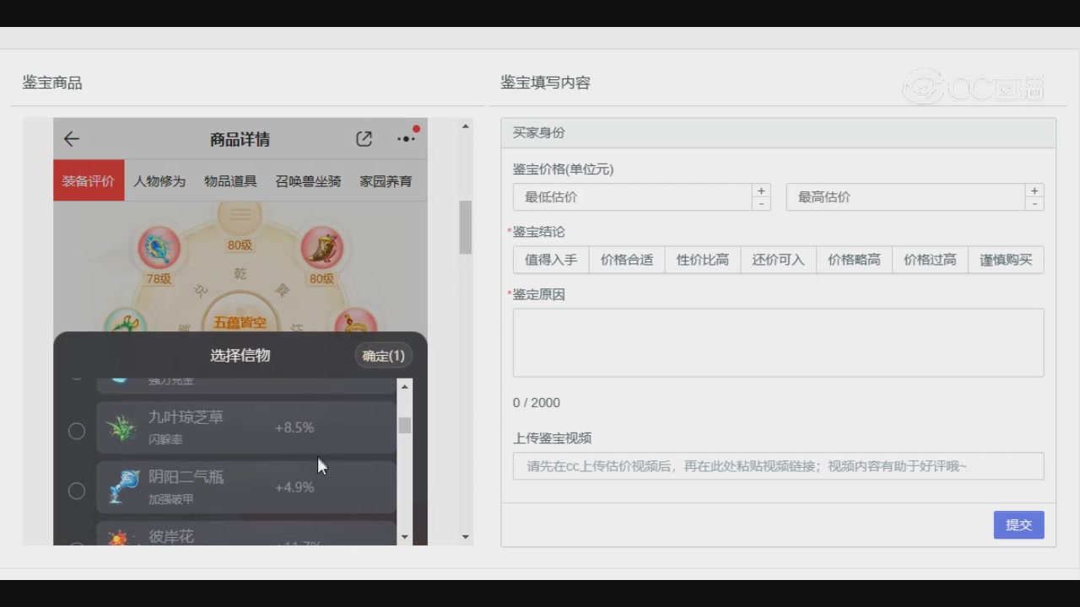Confirm selection with 确定(1) button
This screenshot has height=607, width=1080.
tap(383, 356)
